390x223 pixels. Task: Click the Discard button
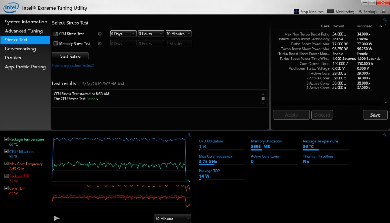pos(322,115)
